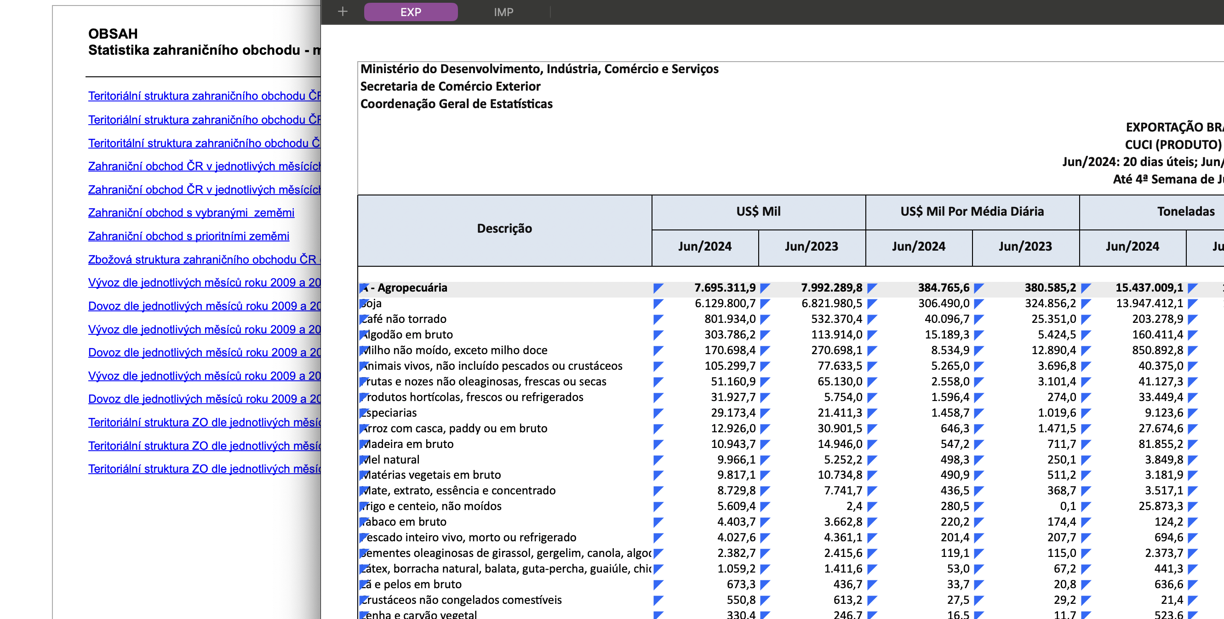
Task: Open the Zahraniční obchod s vybranými zeměmi link
Action: [x=191, y=213]
